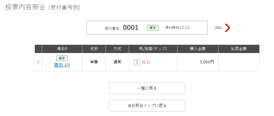Open the 園田 4R race link
Viewport: 274px width, 116px height.
[x=62, y=65]
